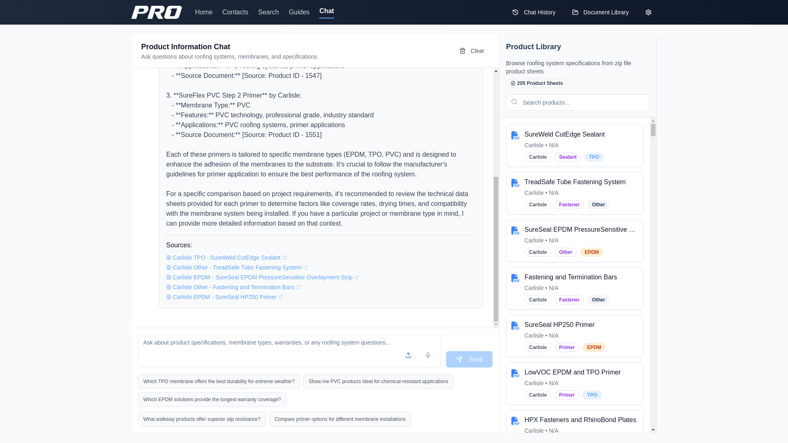Click external link icon after Termination Bars source
788x443 pixels.
(x=298, y=288)
